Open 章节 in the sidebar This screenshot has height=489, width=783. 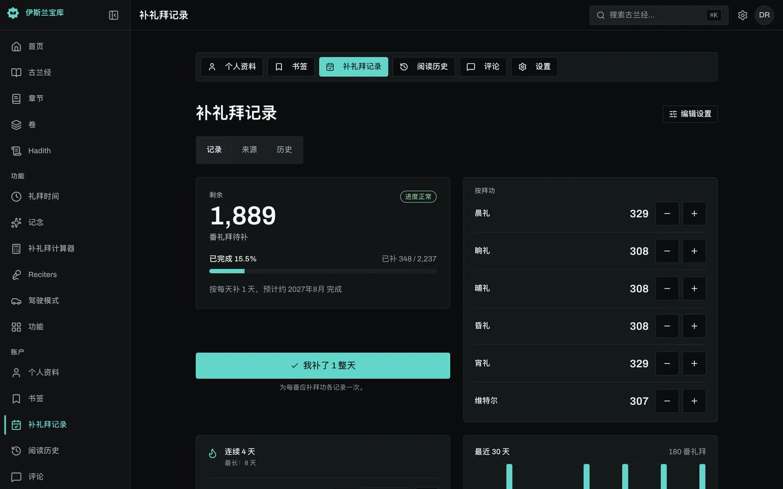pos(65,98)
